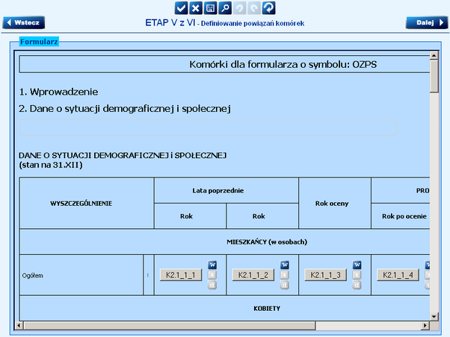Click the save floppy disk icon

tap(210, 7)
